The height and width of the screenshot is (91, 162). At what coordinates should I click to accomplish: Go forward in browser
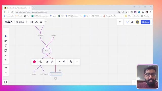tap(8, 12)
